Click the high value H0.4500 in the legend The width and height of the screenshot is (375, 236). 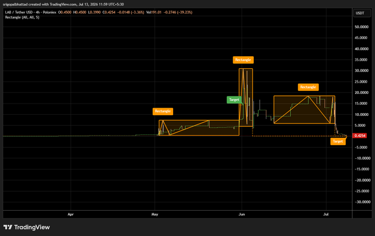tap(79, 12)
